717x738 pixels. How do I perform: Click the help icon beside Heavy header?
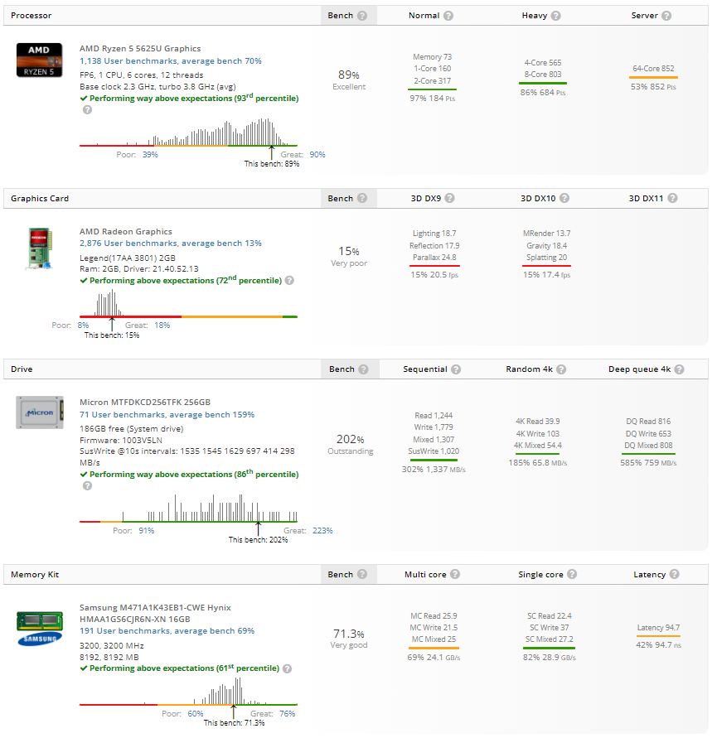click(556, 16)
